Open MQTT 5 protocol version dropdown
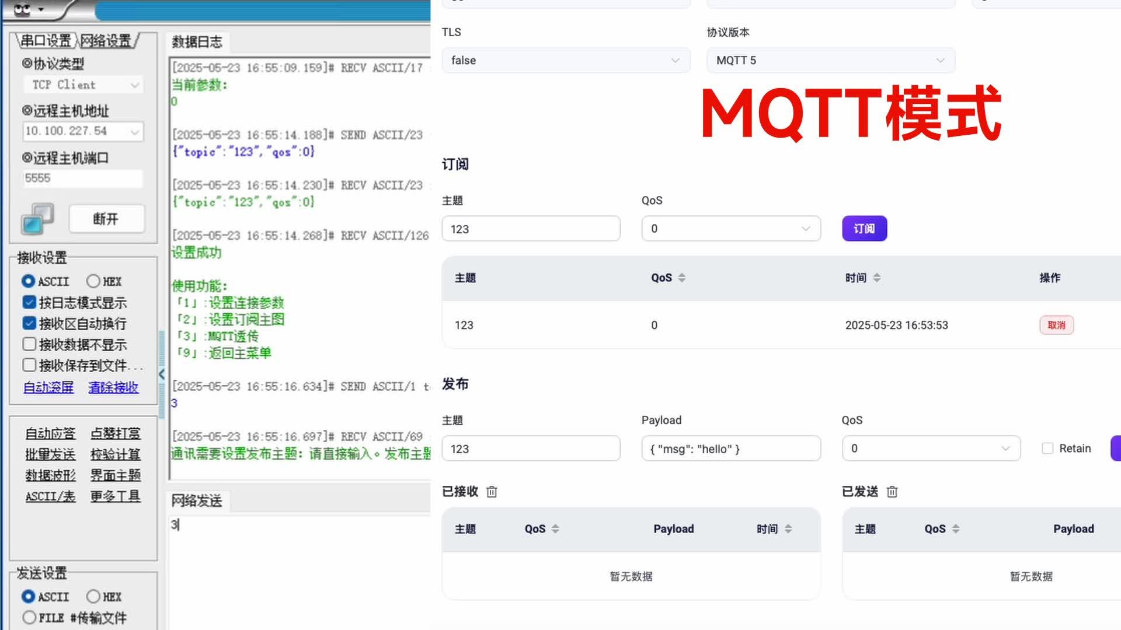1121x630 pixels. point(830,60)
